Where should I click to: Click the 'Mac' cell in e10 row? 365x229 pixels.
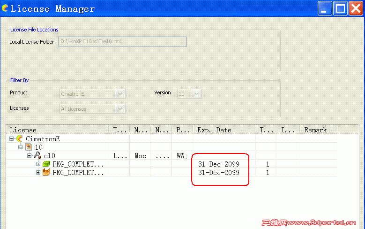pos(140,155)
